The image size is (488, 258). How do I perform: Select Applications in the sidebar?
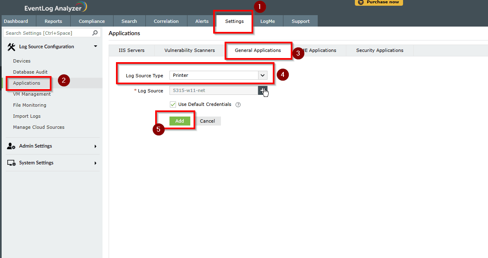pyautogui.click(x=27, y=83)
